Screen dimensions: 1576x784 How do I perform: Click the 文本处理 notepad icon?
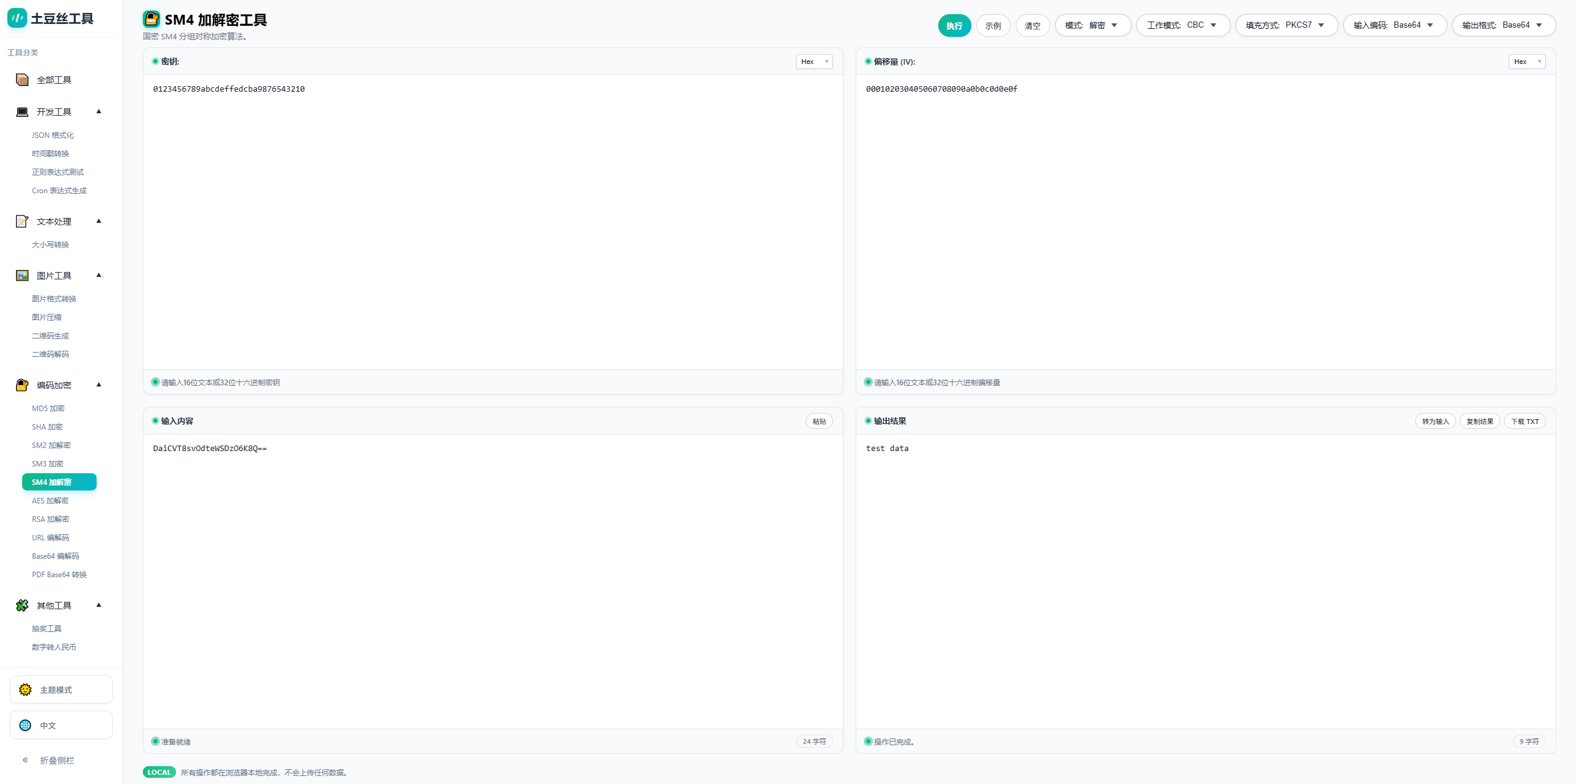[22, 222]
